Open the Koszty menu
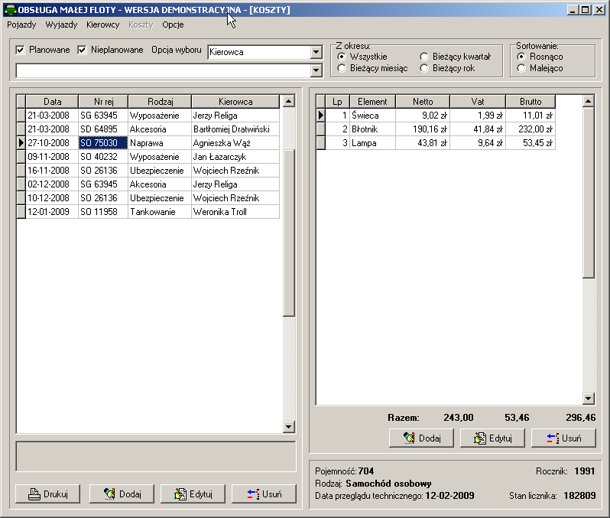This screenshot has width=610, height=518. coord(141,25)
